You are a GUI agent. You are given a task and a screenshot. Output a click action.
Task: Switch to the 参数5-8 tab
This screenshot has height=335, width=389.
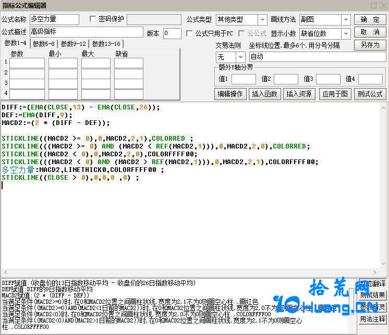44,44
